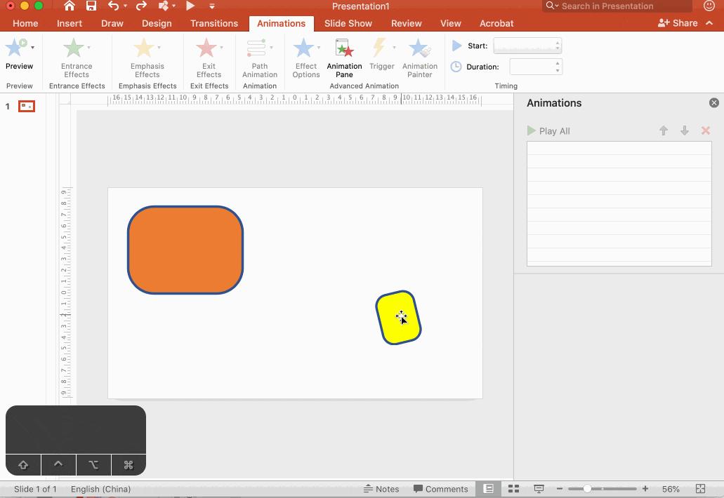Open the Slide Show tab
The image size is (724, 498).
coord(348,23)
